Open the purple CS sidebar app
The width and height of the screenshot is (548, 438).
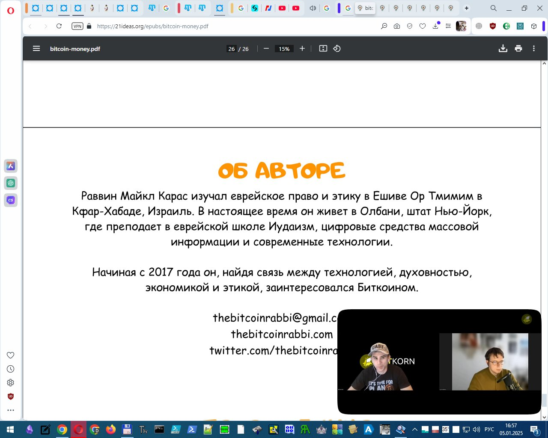tap(11, 200)
